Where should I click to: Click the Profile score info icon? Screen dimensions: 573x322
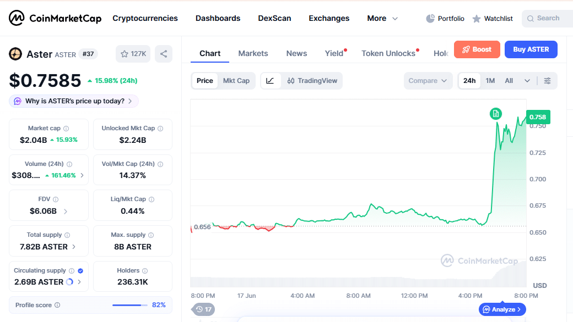[57, 306]
